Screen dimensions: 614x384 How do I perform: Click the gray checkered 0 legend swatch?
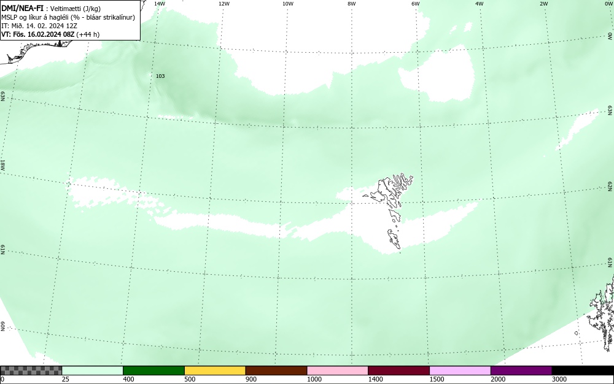(x=31, y=371)
